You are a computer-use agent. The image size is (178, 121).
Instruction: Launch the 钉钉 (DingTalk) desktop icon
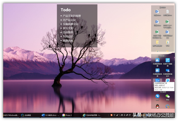tap(157, 96)
